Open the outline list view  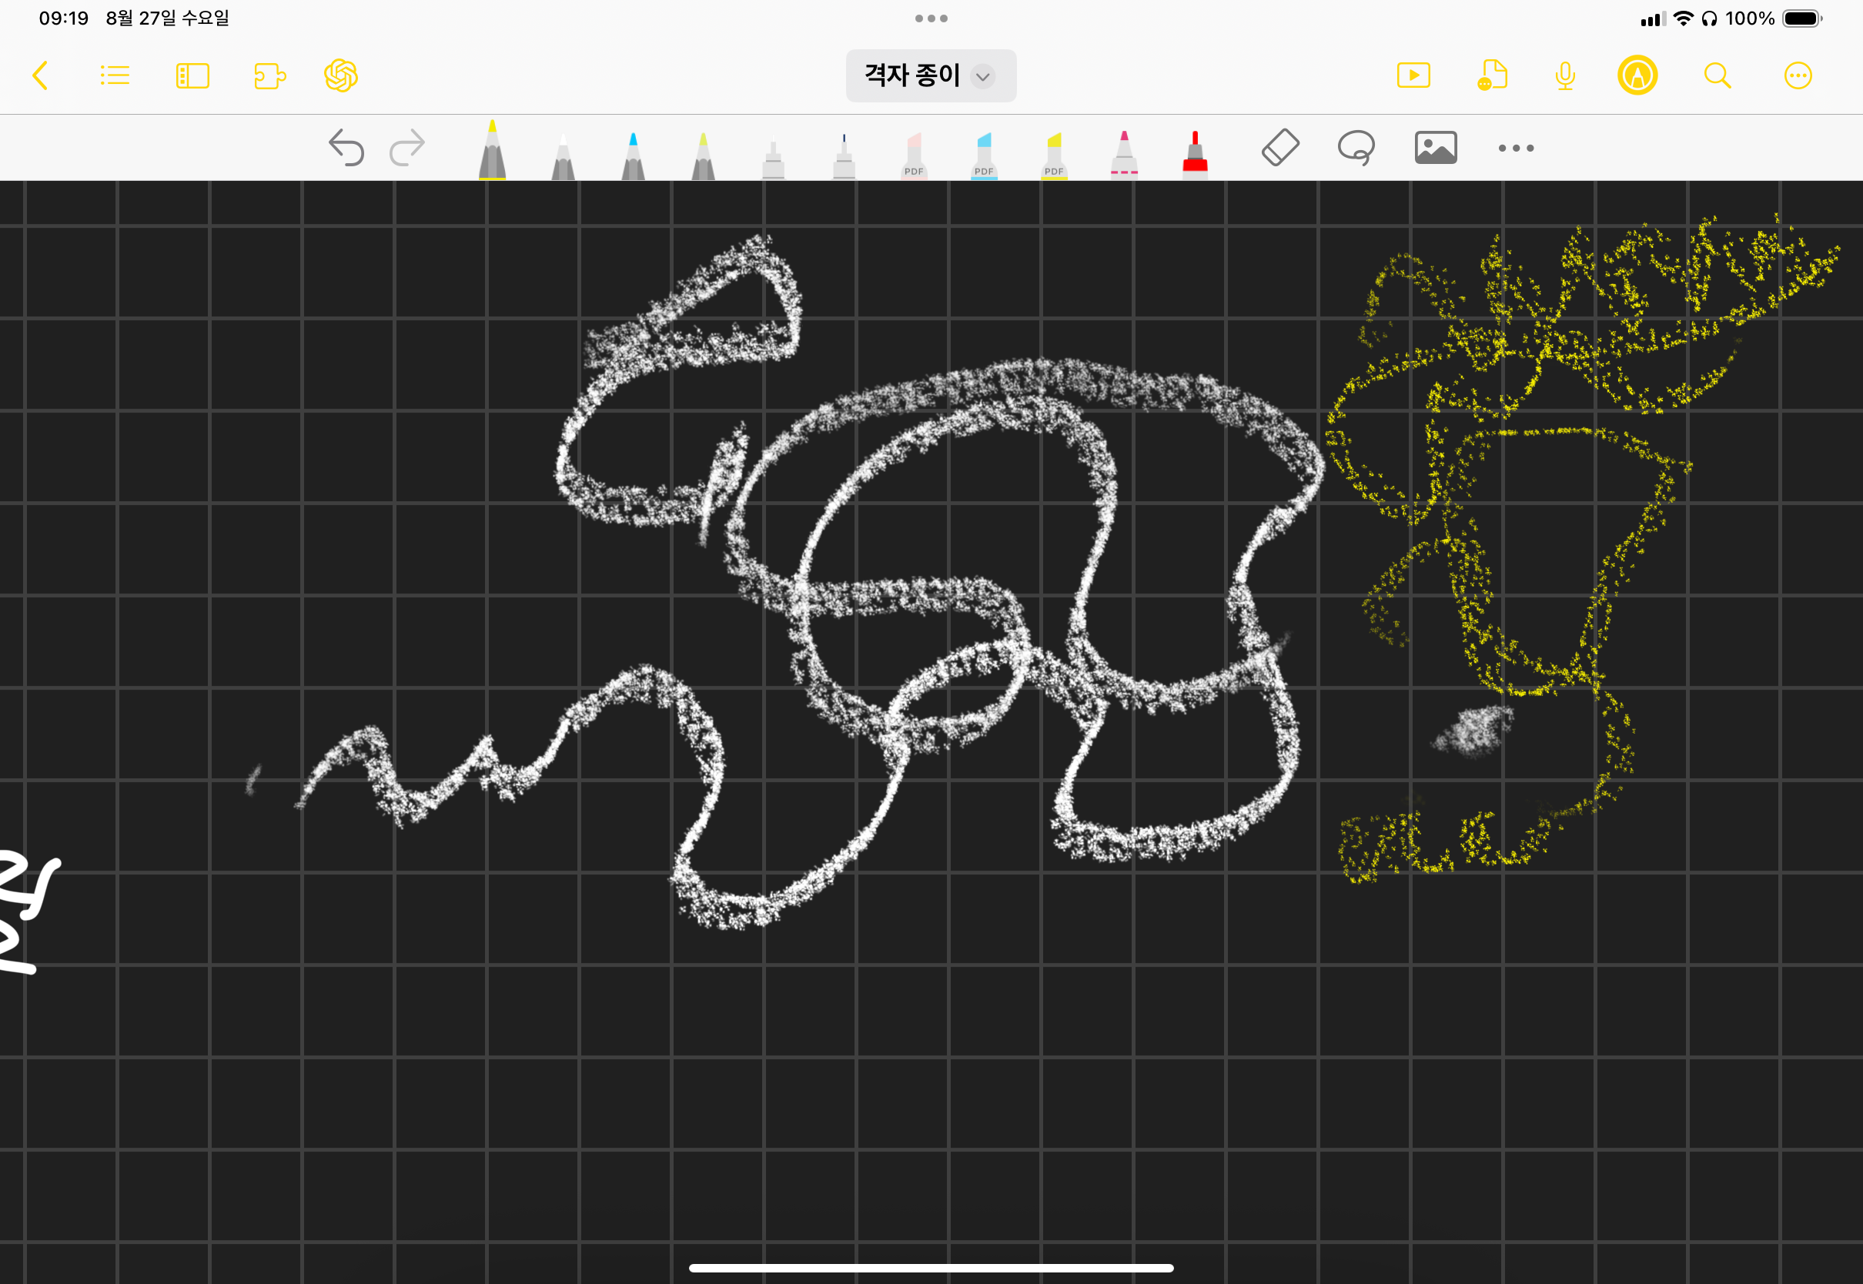tap(114, 75)
